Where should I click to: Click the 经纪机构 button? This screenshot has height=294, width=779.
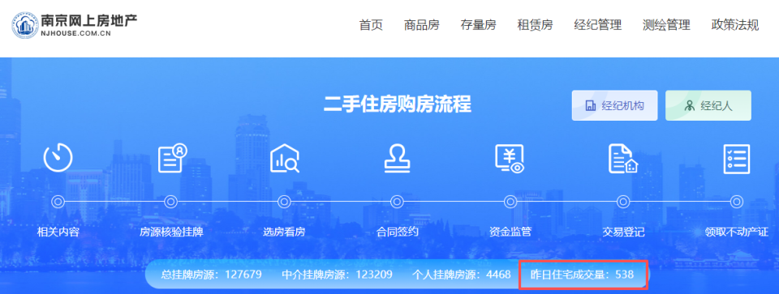coord(614,105)
